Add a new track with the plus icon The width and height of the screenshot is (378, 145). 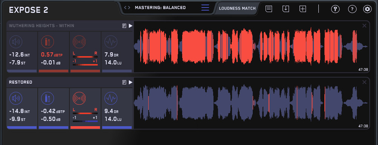303,9
